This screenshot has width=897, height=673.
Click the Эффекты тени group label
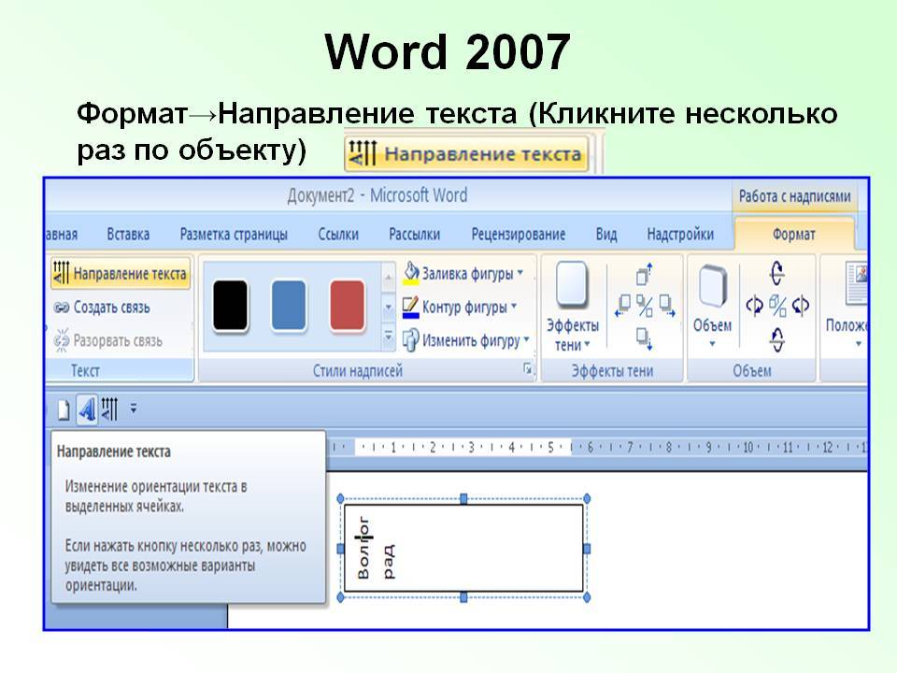click(612, 371)
